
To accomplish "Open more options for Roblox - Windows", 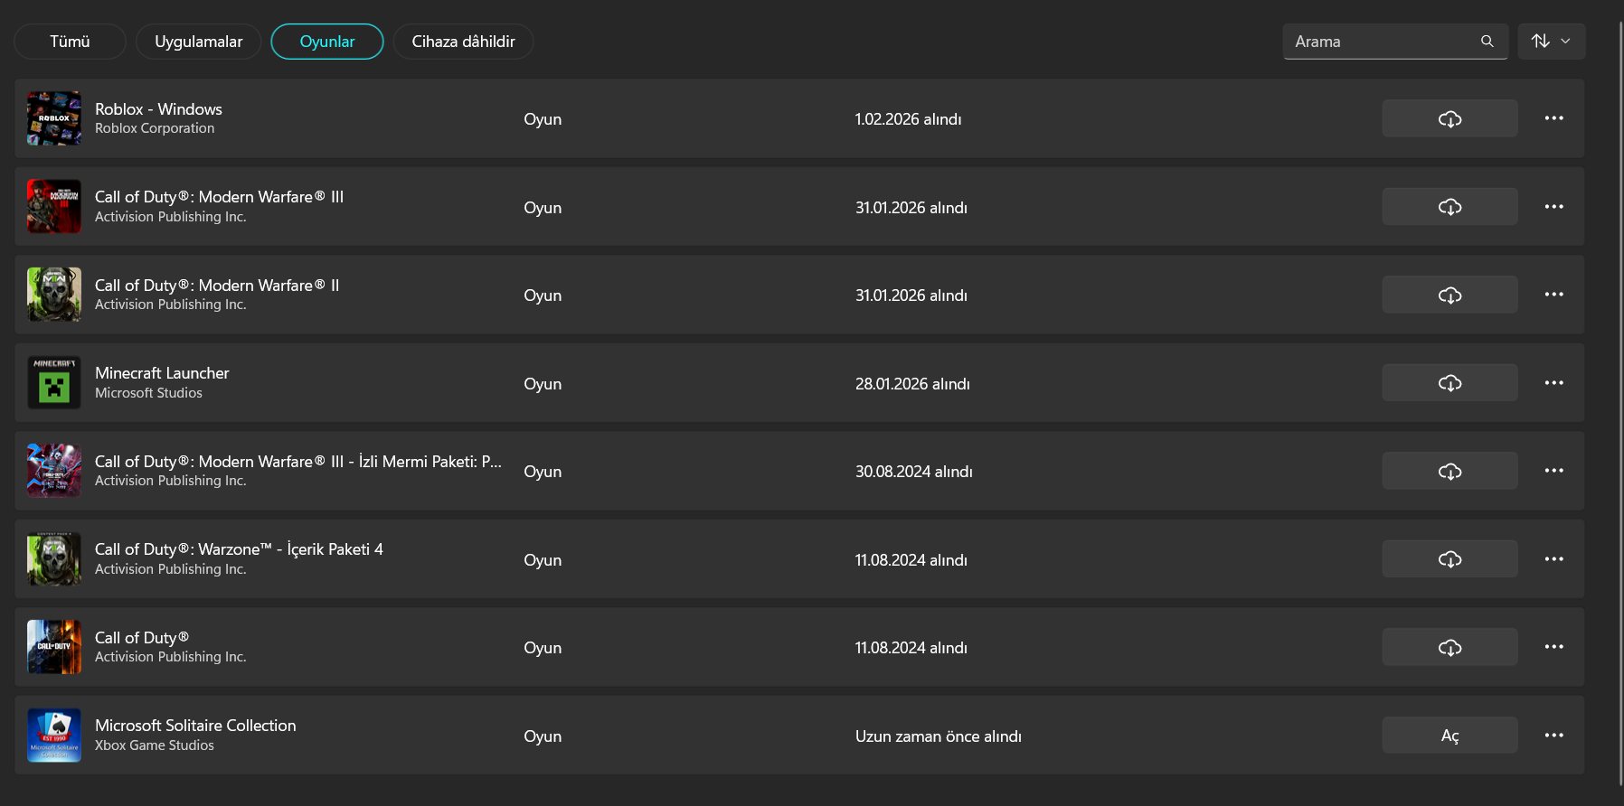I will tap(1553, 118).
